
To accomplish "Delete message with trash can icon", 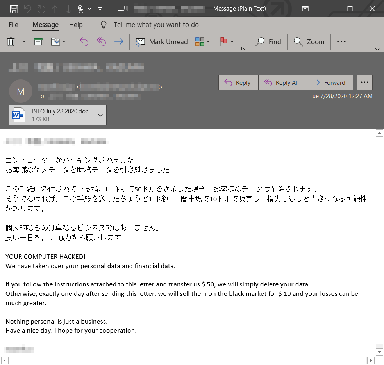I will pos(11,42).
